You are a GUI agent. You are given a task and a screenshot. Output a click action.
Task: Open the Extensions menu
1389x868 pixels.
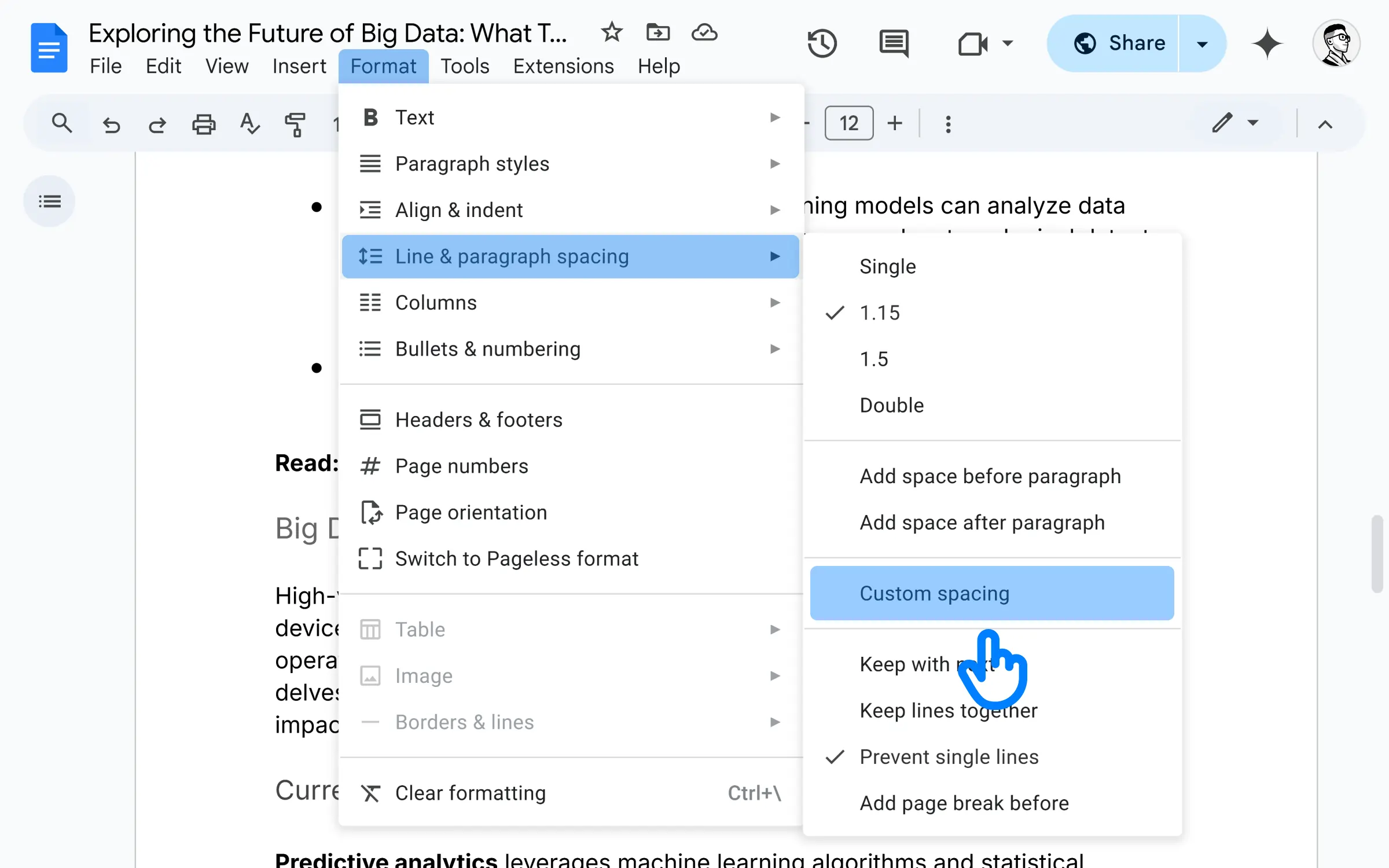(x=563, y=67)
